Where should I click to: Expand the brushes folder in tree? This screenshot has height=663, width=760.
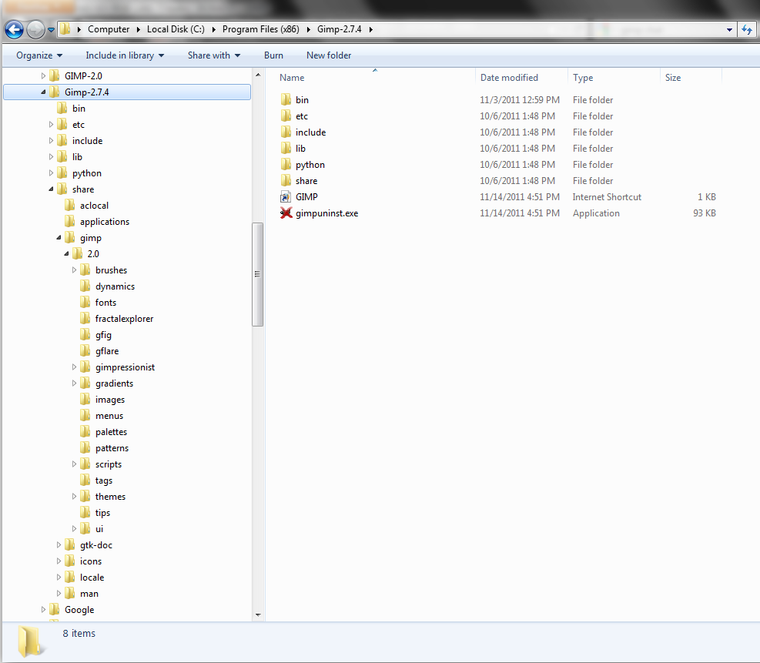pyautogui.click(x=74, y=270)
